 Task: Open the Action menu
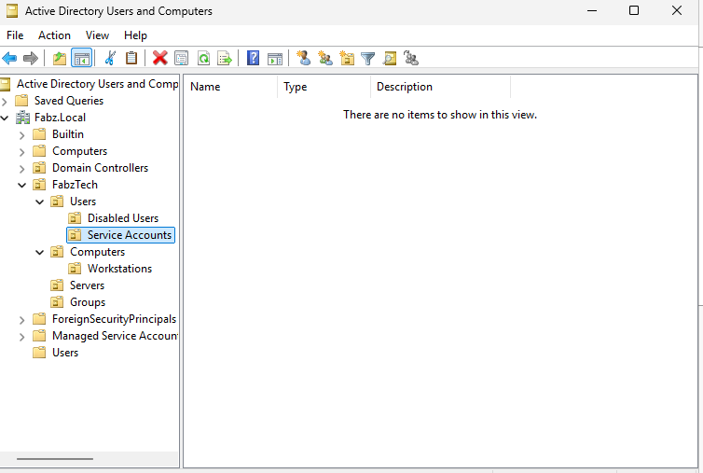pyautogui.click(x=54, y=35)
